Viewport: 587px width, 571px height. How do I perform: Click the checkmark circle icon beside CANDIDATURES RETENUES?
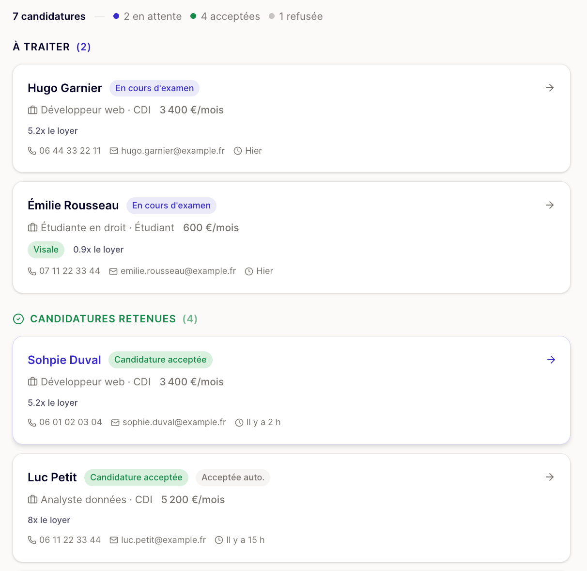pos(18,319)
